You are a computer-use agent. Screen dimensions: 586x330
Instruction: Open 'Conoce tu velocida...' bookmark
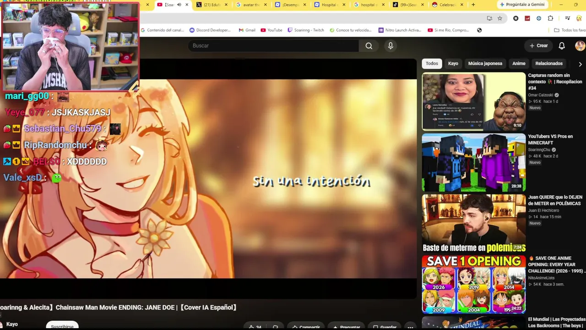pyautogui.click(x=350, y=30)
